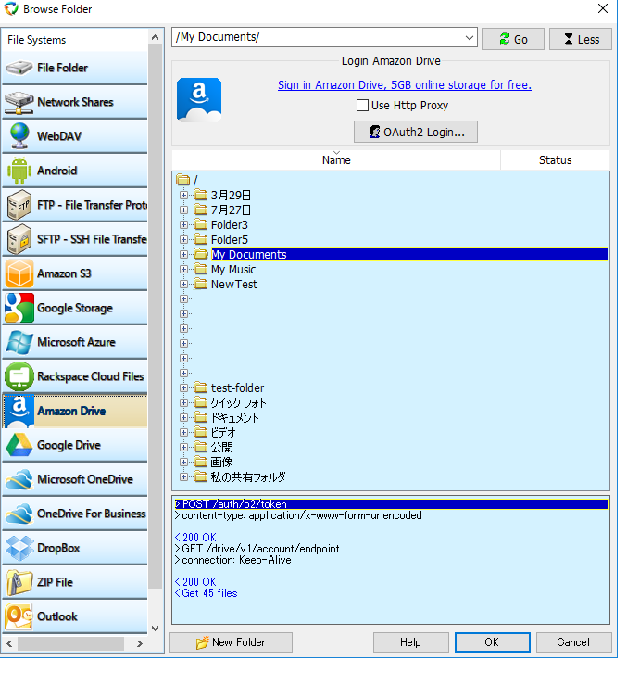Expand the My Music tree node
This screenshot has height=673, width=627.
coord(183,269)
